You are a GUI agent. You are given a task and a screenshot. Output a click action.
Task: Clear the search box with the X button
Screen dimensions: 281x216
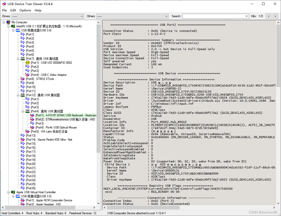247,16
